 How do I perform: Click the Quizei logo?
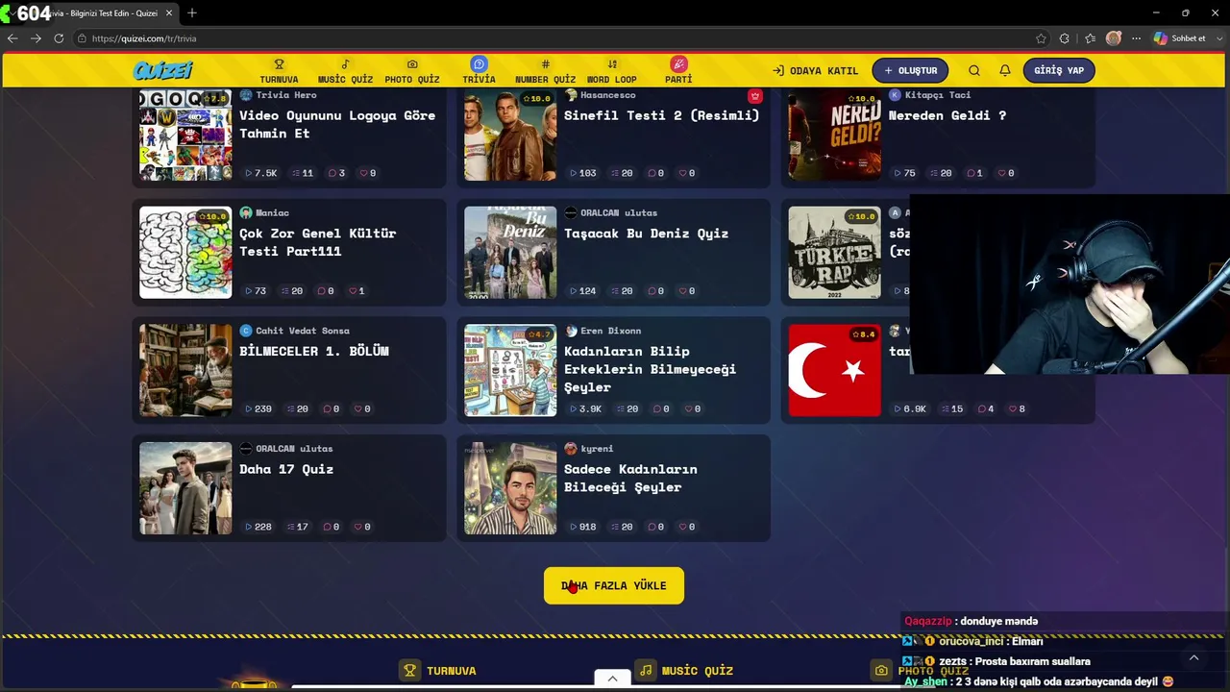(x=163, y=70)
